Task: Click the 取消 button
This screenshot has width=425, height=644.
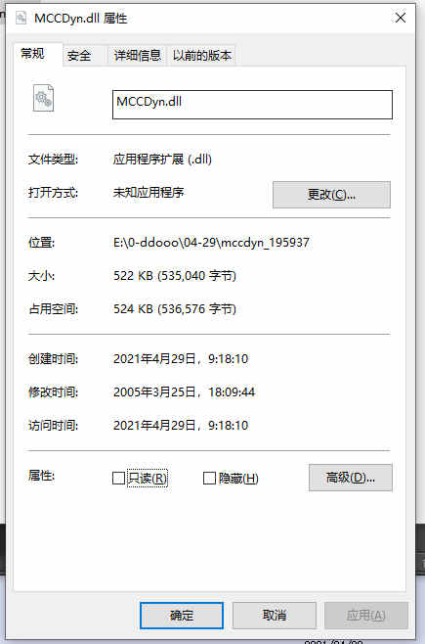Action: [275, 616]
